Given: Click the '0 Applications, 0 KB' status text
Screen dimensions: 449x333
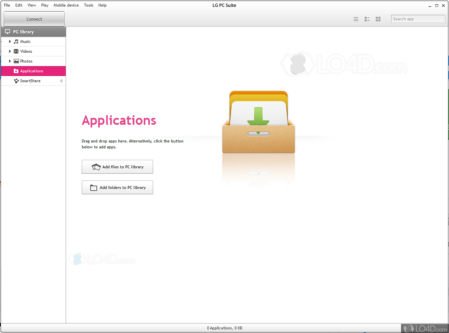Looking at the screenshot, I should pyautogui.click(x=225, y=328).
